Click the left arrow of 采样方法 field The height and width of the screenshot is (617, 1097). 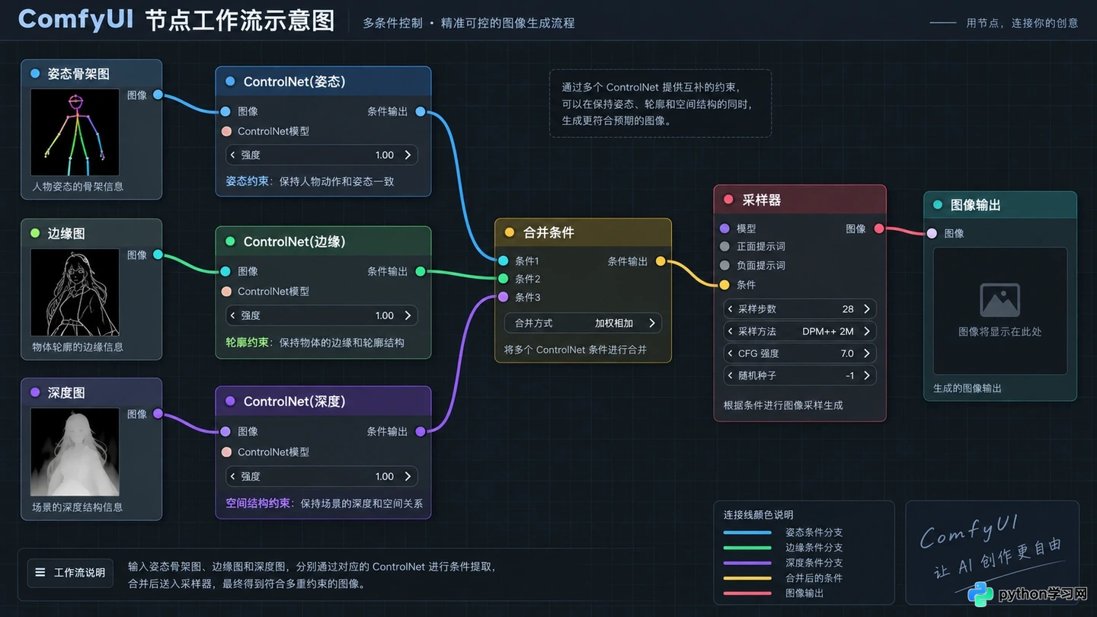point(731,331)
